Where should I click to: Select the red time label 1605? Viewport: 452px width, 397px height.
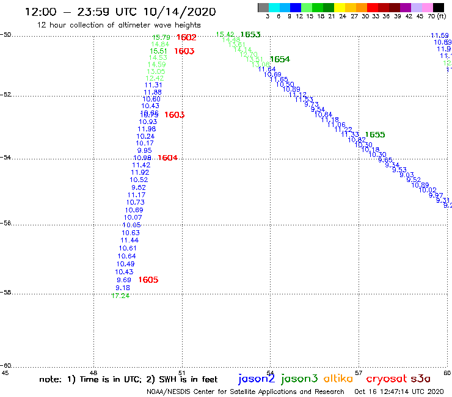click(x=148, y=280)
